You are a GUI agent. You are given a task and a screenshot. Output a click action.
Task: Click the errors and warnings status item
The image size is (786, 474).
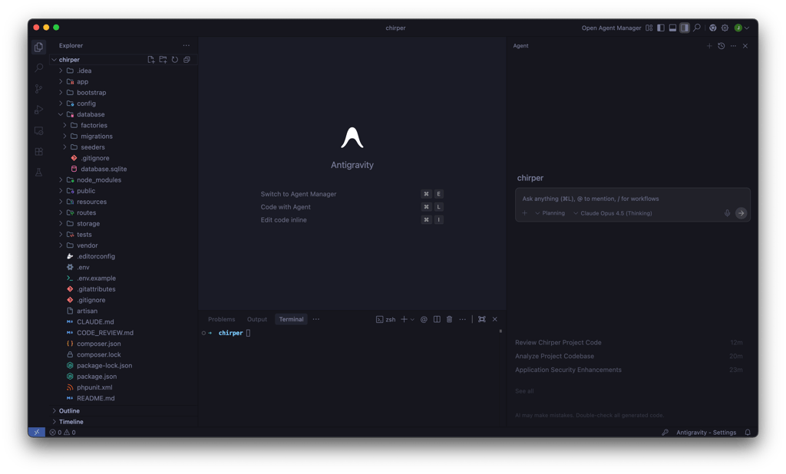click(x=63, y=433)
